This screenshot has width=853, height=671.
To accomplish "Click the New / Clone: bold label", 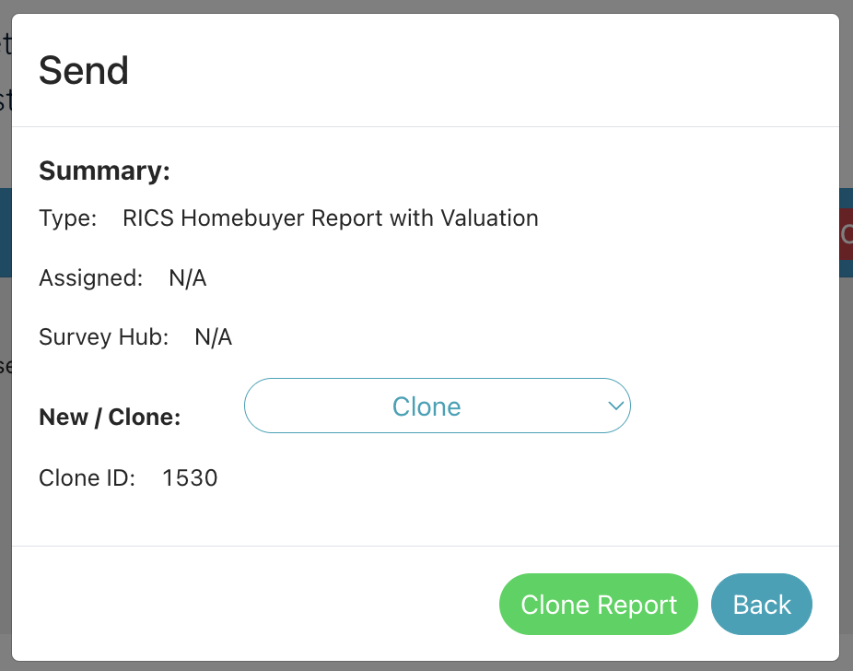I will (110, 417).
